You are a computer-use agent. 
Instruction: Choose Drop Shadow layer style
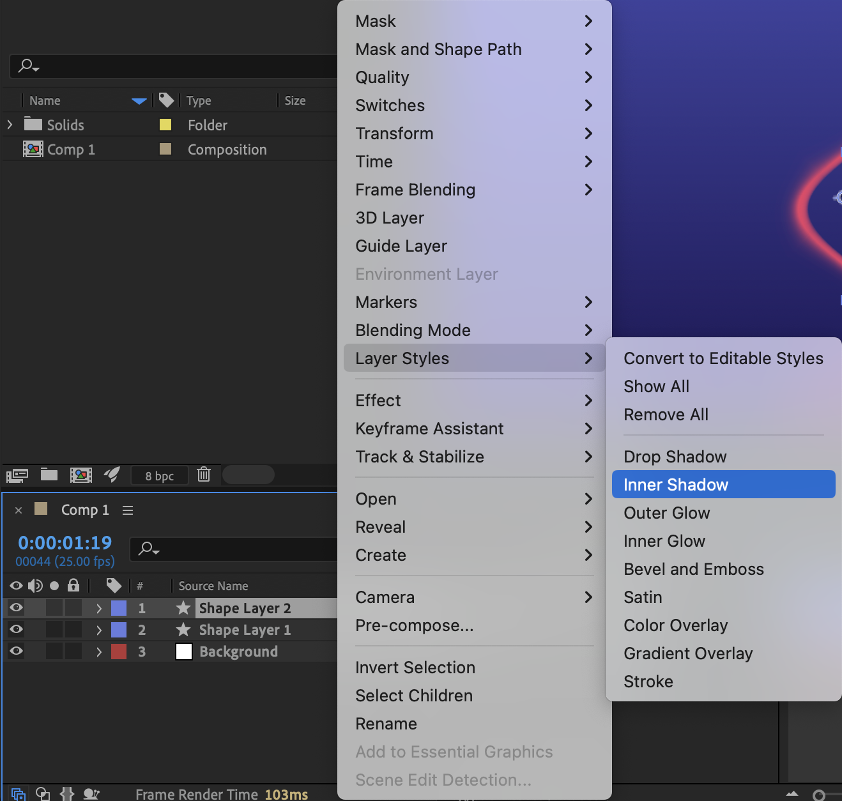point(724,457)
